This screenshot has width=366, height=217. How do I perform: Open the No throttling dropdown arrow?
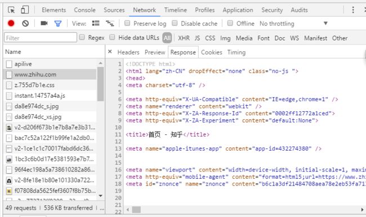325,23
